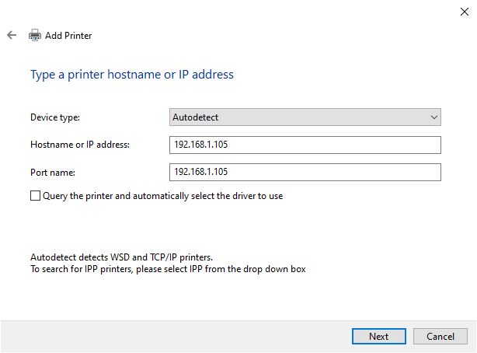
Task: Click 'Autodetect detects WSD and TCP/IP printers.' text
Action: (x=122, y=257)
